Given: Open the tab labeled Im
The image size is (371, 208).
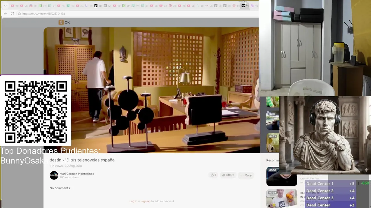Looking at the screenshot, I should 135,5.
